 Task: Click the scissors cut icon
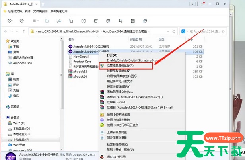pos(59,21)
